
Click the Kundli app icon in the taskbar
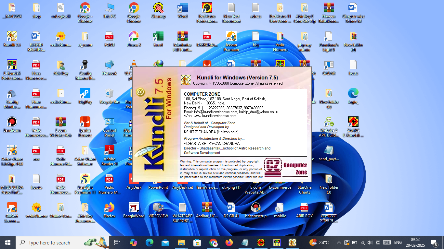click(x=292, y=243)
